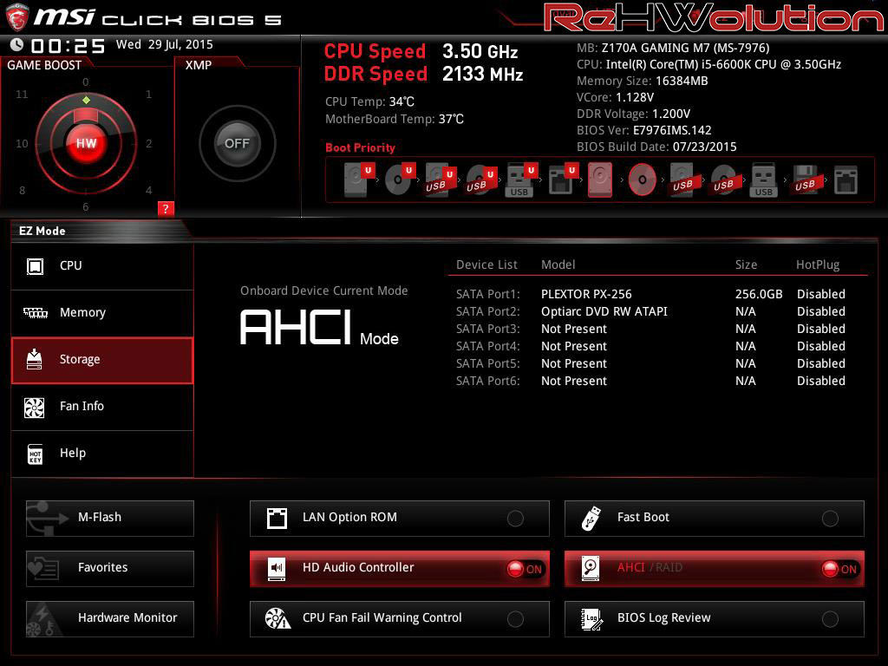Open Hardware Monitor
The width and height of the screenshot is (888, 666).
coord(110,618)
